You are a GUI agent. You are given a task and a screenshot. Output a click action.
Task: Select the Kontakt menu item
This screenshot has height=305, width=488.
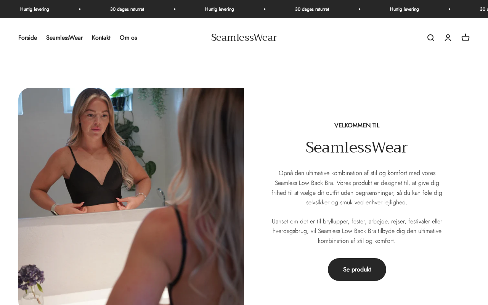coord(101,38)
